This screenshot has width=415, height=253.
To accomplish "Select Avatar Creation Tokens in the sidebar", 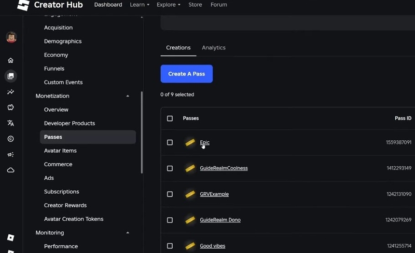I will click(74, 219).
